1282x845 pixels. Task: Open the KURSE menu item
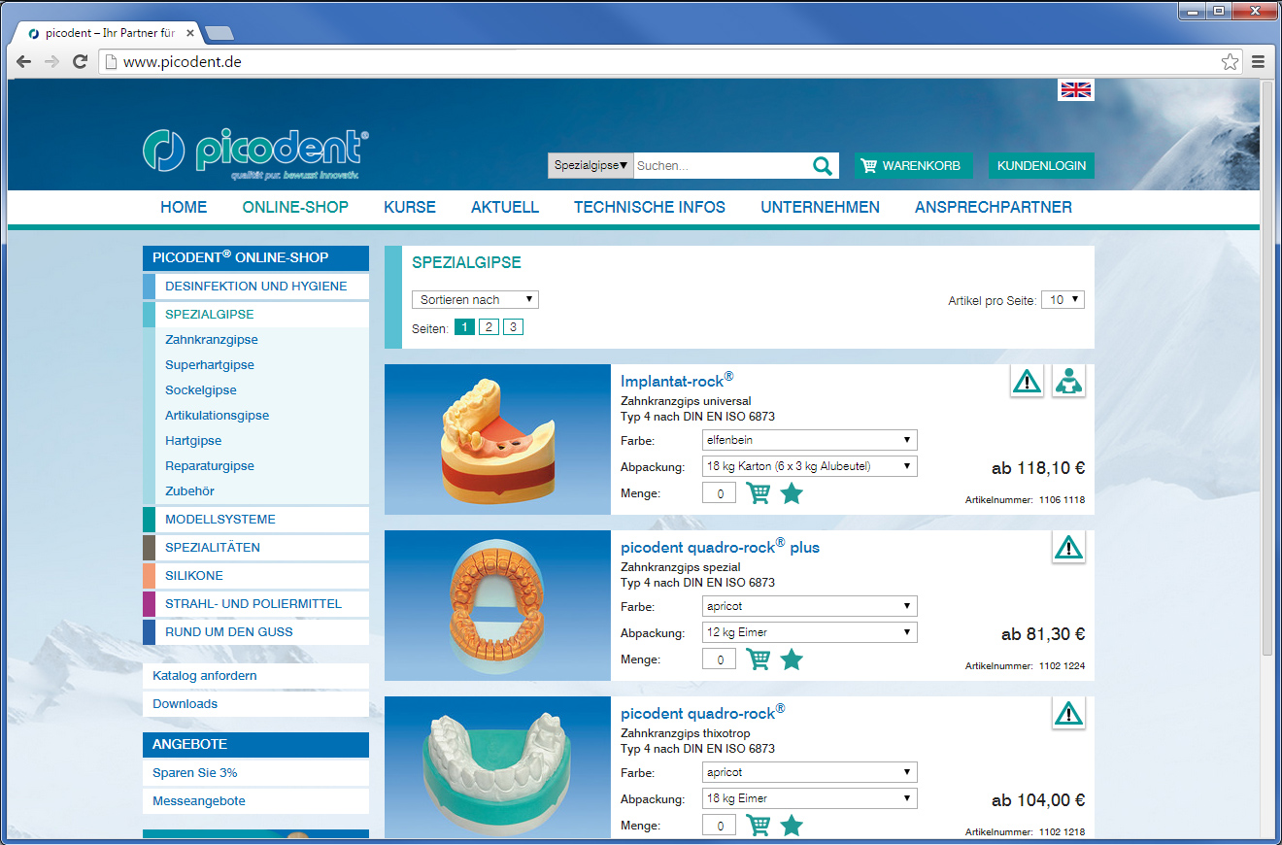(410, 207)
